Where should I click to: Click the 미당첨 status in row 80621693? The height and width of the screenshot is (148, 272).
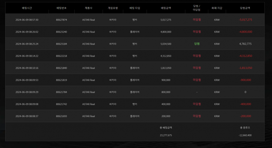click(197, 116)
